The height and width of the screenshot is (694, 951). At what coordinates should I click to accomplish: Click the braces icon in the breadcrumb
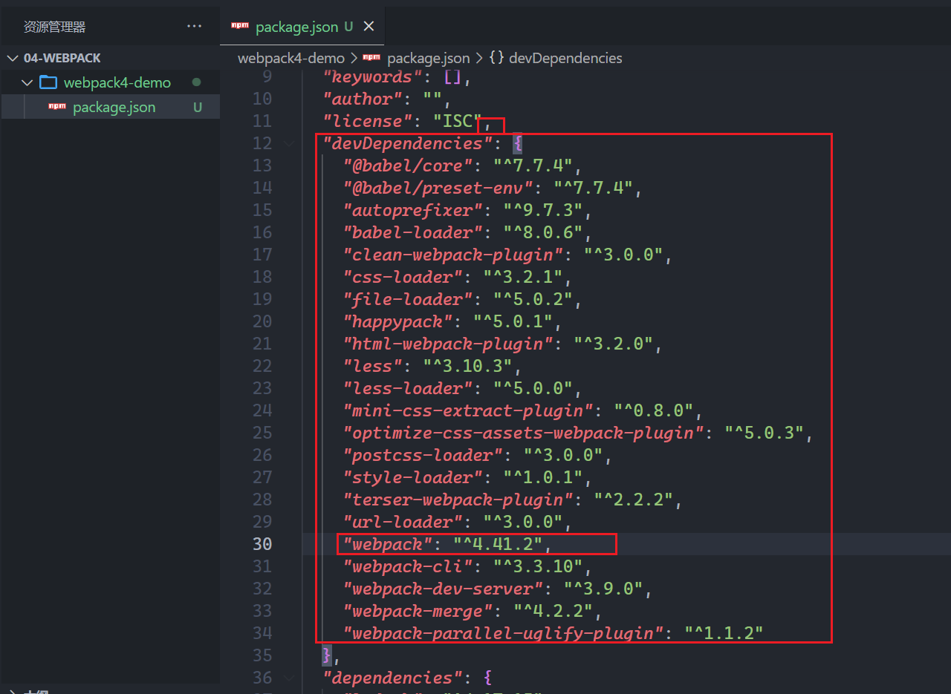click(x=497, y=58)
